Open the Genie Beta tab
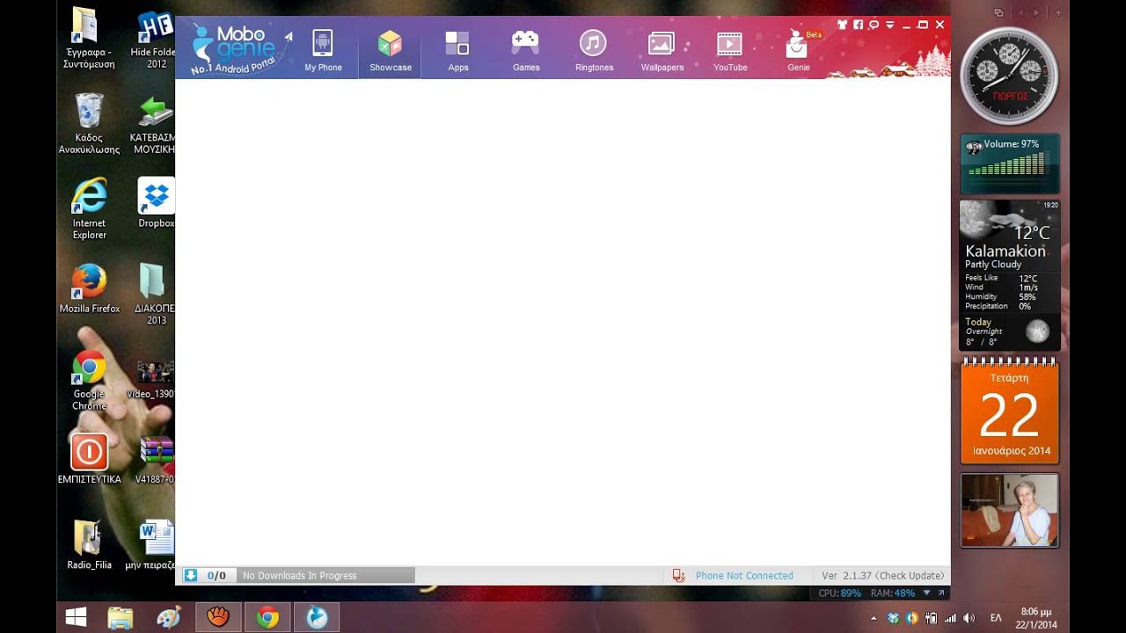The image size is (1126, 633). [799, 51]
